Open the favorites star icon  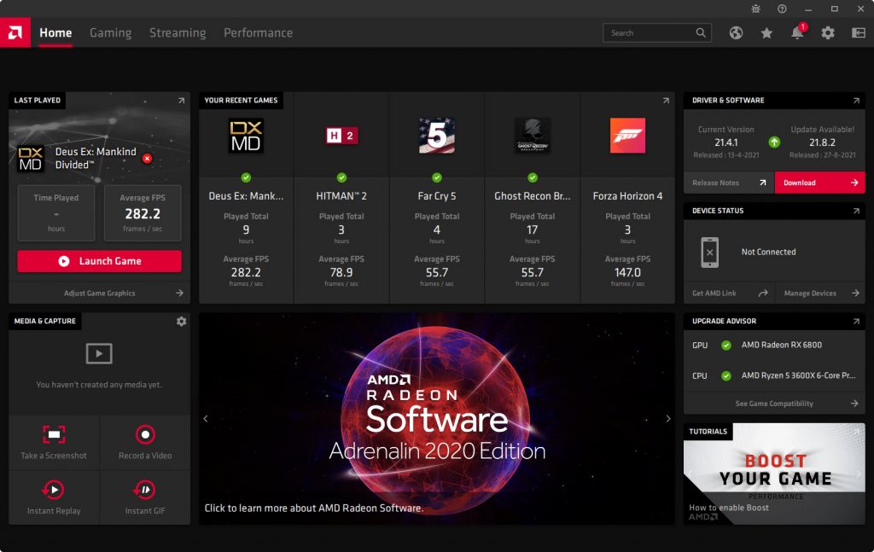[766, 32]
